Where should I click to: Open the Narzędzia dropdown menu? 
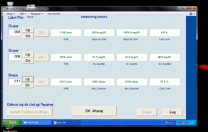click(37, 14)
